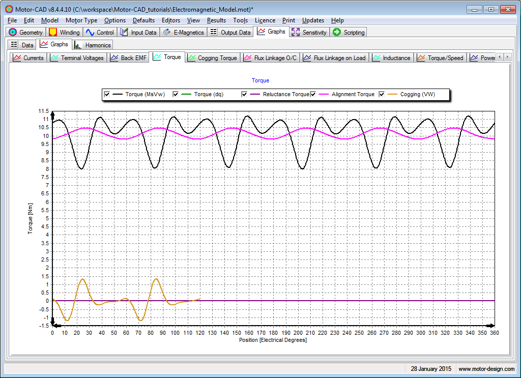Image resolution: width=521 pixels, height=378 pixels.
Task: Click the Control waveform icon
Action: (x=90, y=32)
